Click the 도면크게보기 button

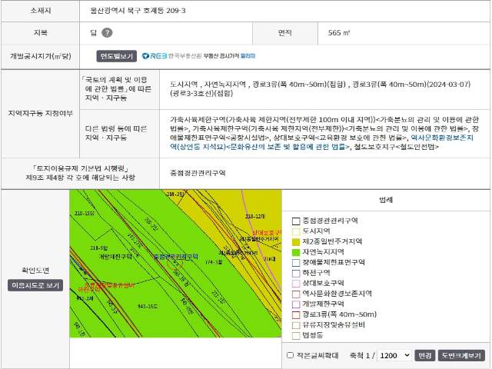[461, 355]
